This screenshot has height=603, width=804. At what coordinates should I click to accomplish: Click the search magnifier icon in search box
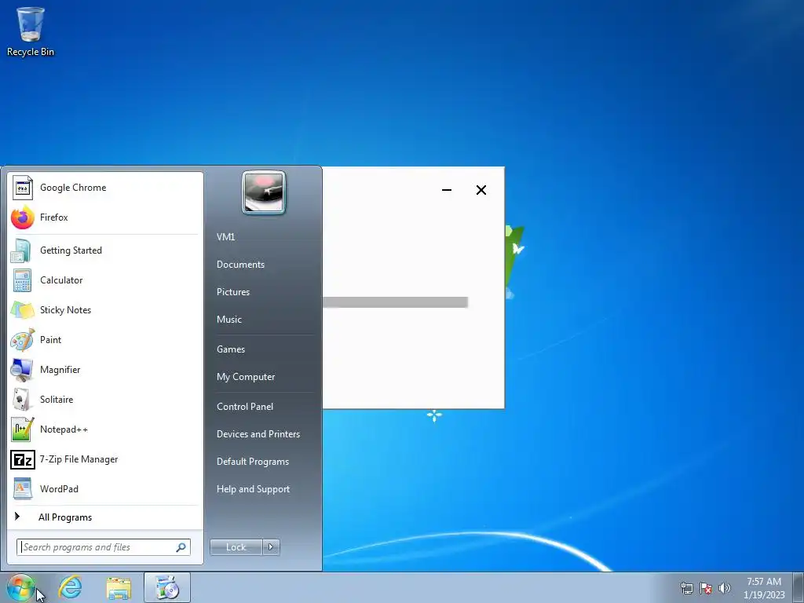[x=181, y=547]
